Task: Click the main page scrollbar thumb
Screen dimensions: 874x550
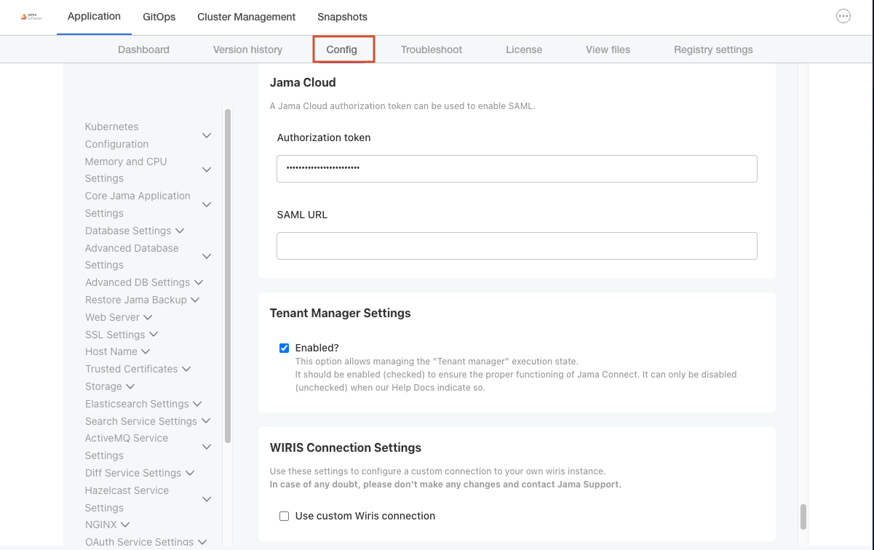Action: 803,517
